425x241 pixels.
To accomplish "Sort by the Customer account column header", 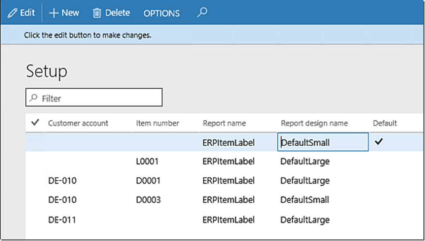I will pos(78,123).
